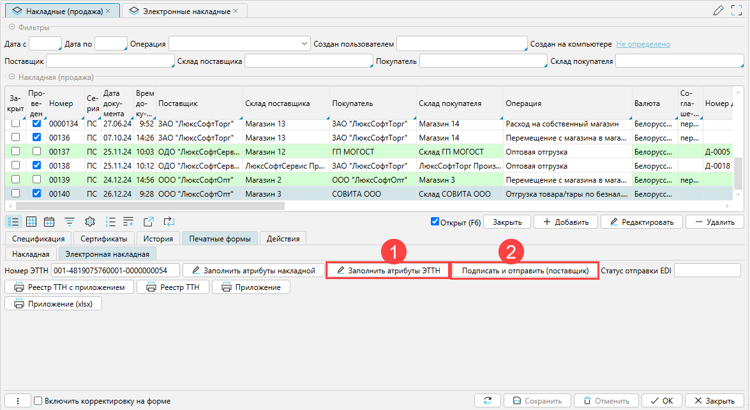Click the pencil edit icon at top right
750x410 pixels.
pyautogui.click(x=718, y=10)
